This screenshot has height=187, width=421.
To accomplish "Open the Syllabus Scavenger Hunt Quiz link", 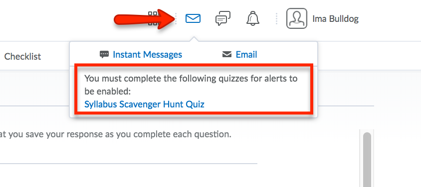I will [144, 104].
